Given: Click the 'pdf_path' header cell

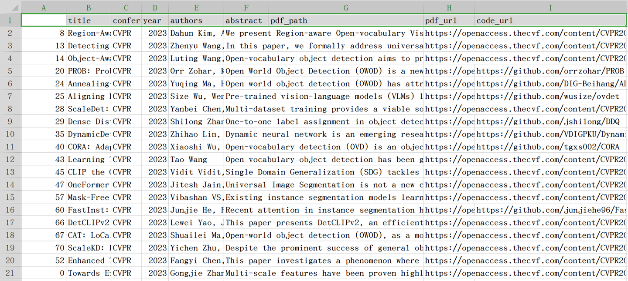Looking at the screenshot, I should [x=346, y=20].
